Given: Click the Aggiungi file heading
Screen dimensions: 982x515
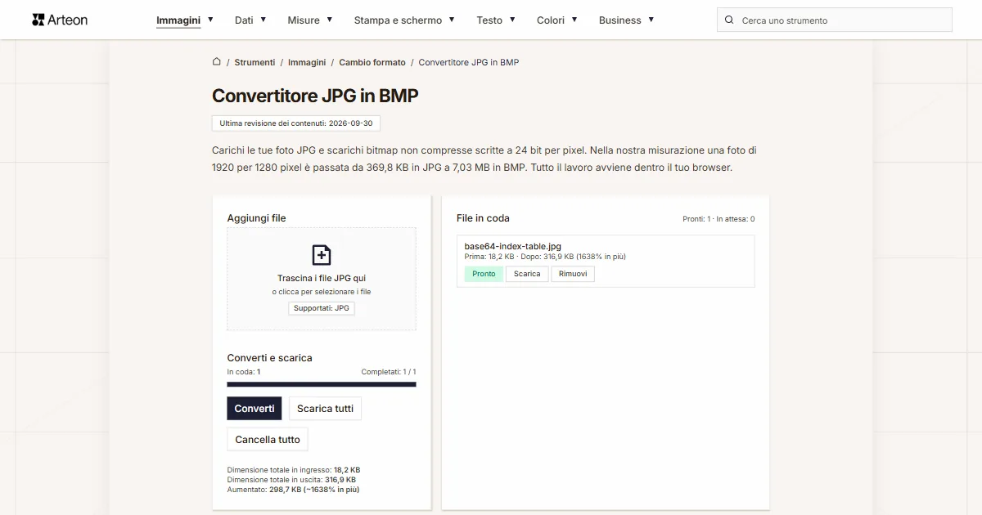Looking at the screenshot, I should [x=256, y=218].
